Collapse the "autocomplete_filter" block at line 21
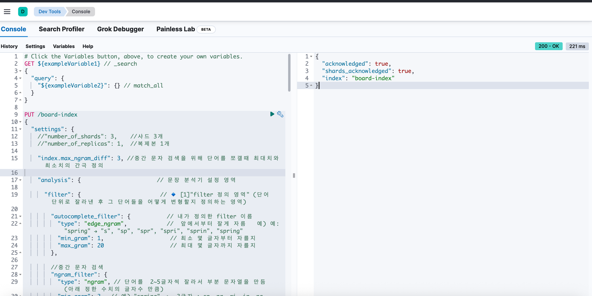The width and height of the screenshot is (592, 296). [x=20, y=216]
